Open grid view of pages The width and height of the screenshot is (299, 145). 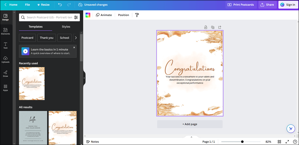point(279,142)
